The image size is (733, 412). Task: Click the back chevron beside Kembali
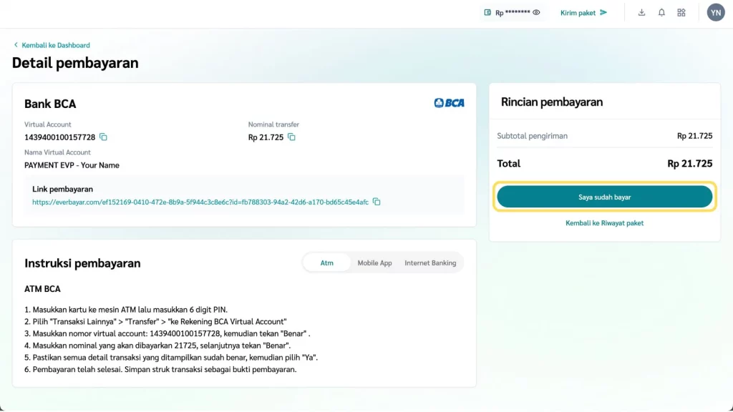pyautogui.click(x=16, y=45)
